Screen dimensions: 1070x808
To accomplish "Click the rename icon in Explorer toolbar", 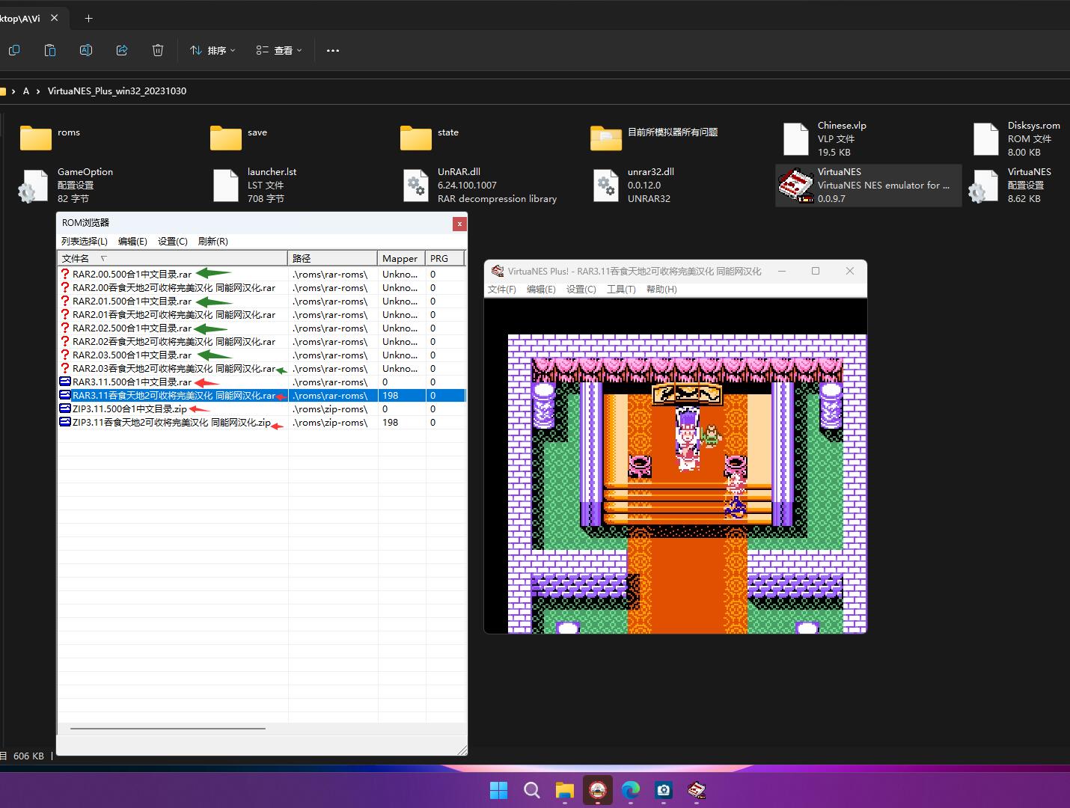I will tap(86, 50).
